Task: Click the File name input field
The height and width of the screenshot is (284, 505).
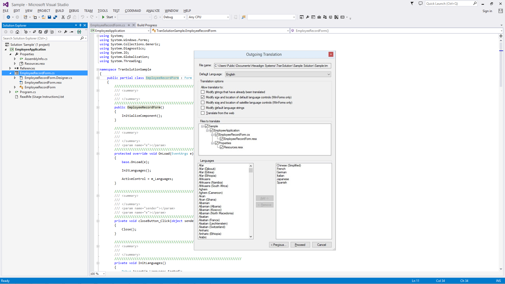Action: (x=272, y=66)
